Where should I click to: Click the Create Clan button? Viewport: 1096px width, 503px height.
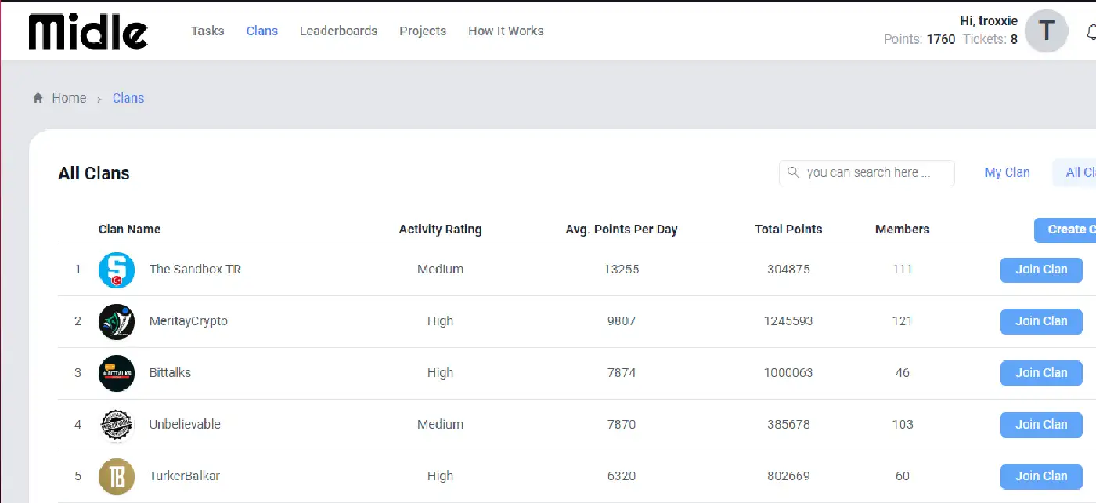pos(1066,230)
